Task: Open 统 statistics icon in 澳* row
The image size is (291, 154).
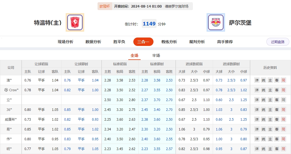Action: (x=264, y=80)
